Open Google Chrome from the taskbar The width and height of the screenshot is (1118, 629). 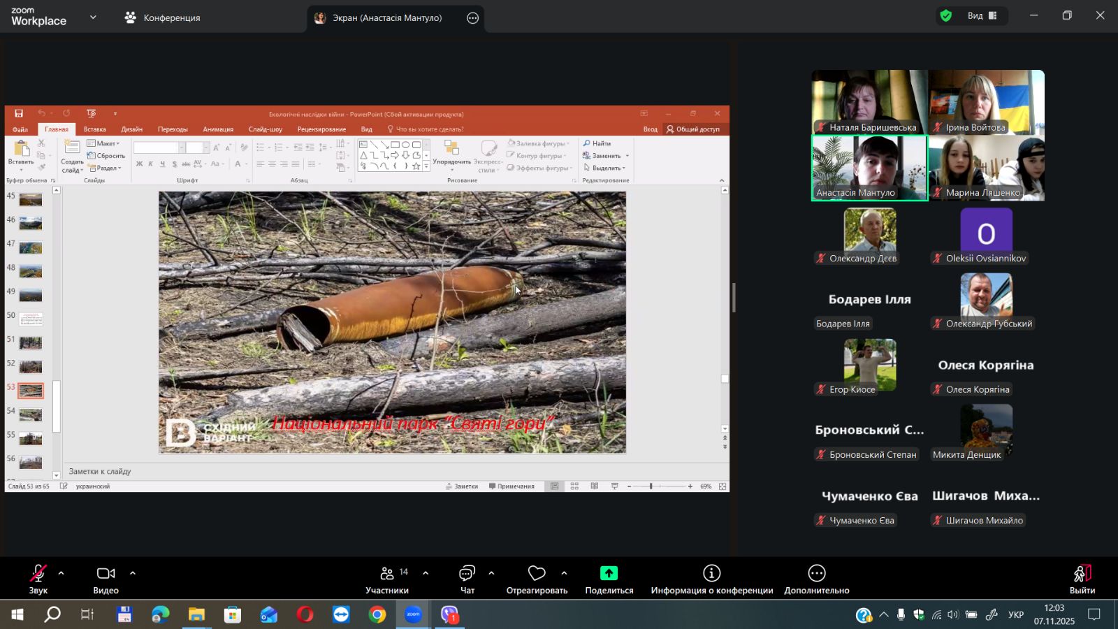tap(377, 615)
